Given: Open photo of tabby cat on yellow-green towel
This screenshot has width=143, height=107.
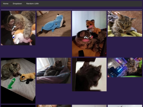Looking at the screenshot, I should [x=125, y=24].
